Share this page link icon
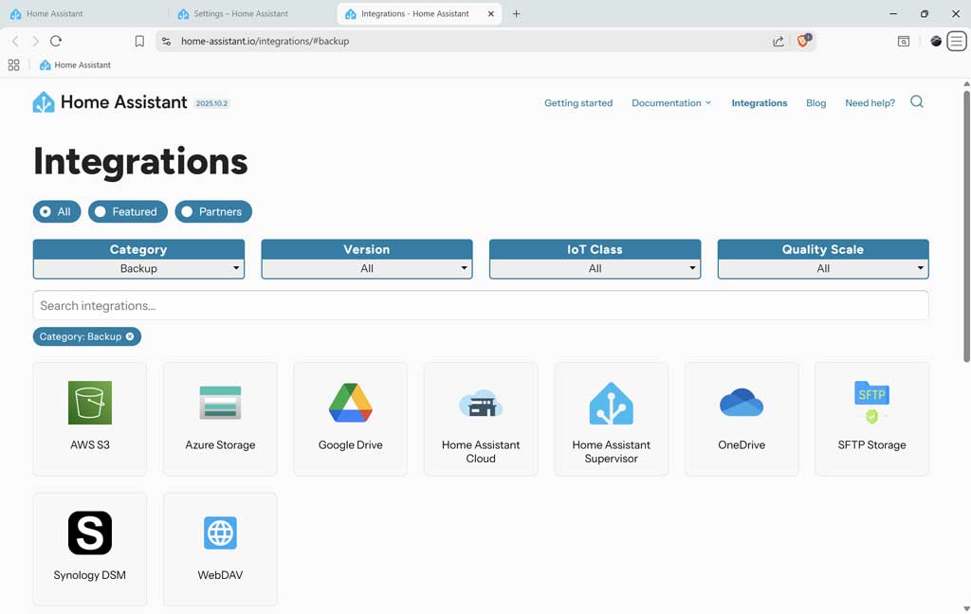 779,41
